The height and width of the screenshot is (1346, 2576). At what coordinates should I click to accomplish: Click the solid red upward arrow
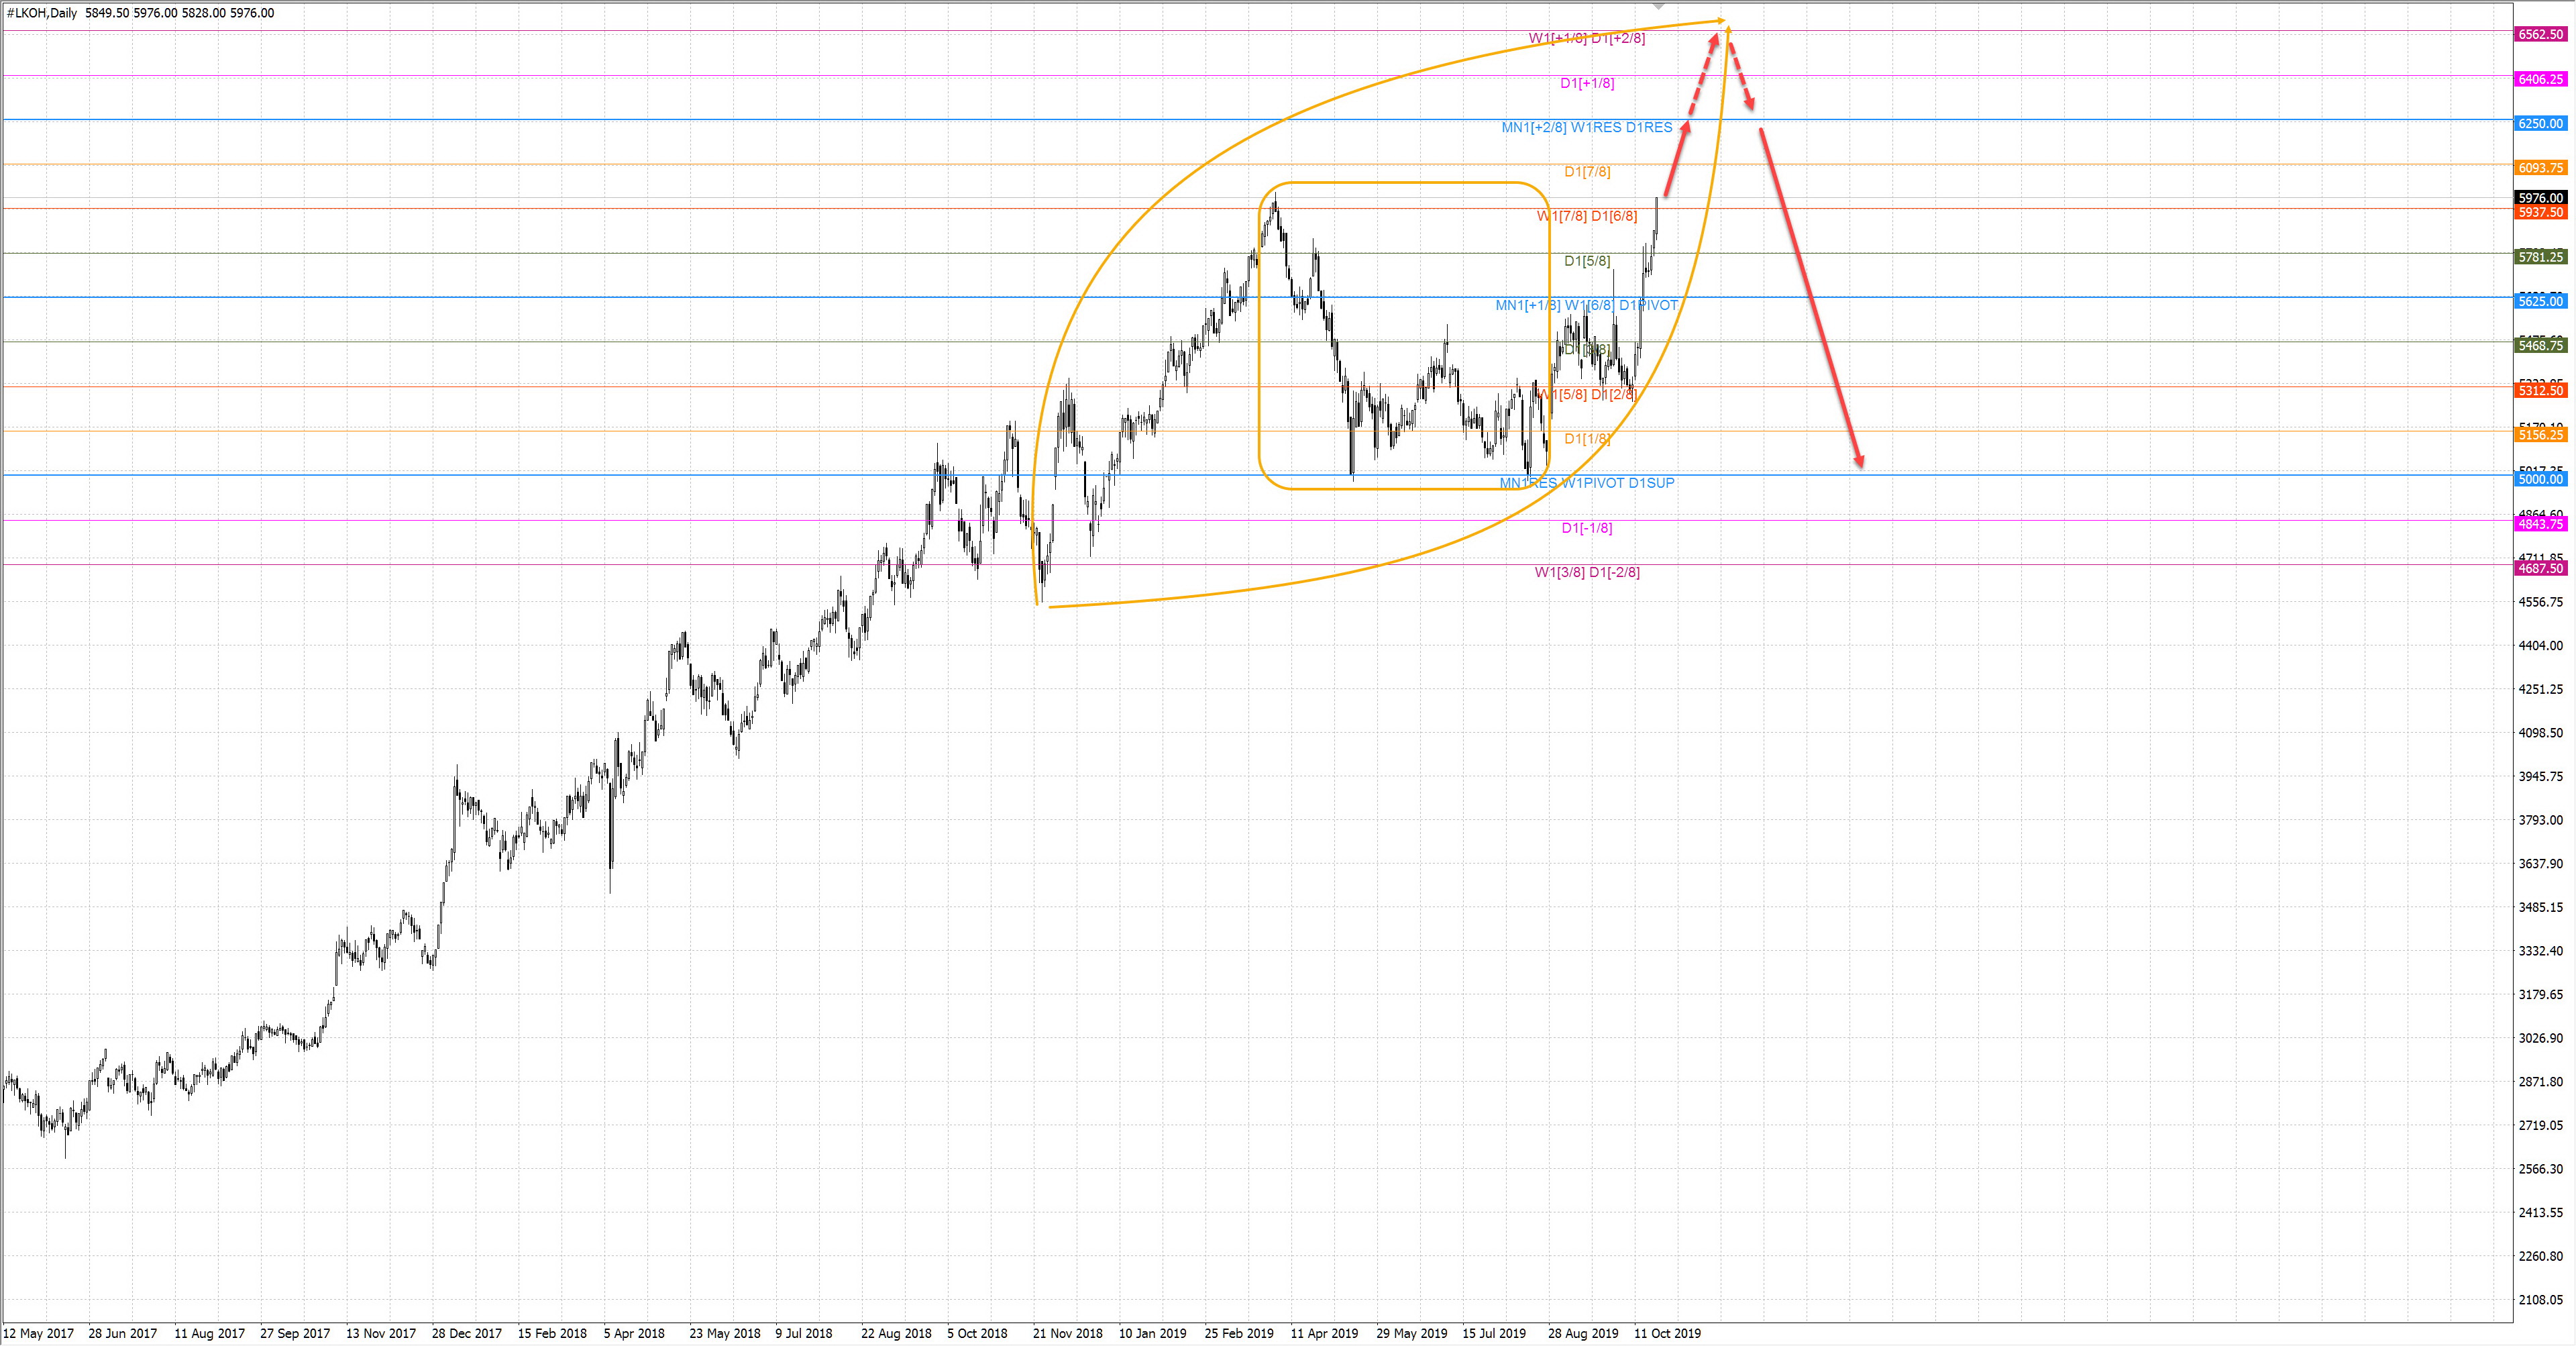(x=1677, y=158)
